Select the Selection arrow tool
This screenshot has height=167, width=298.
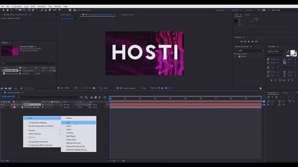point(3,10)
